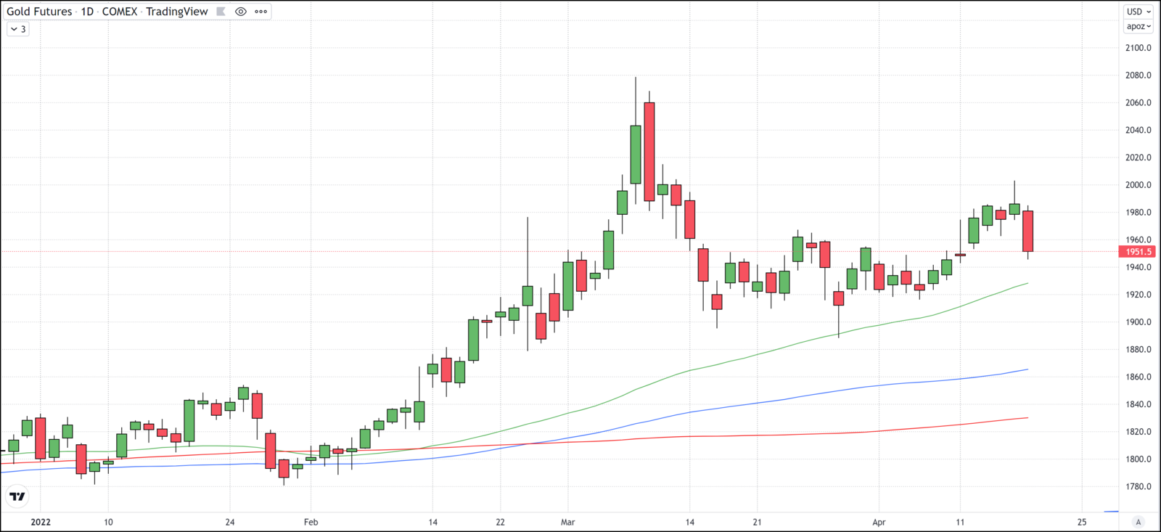The width and height of the screenshot is (1161, 532).
Task: Open the three-dot more options menu
Action: (x=261, y=12)
